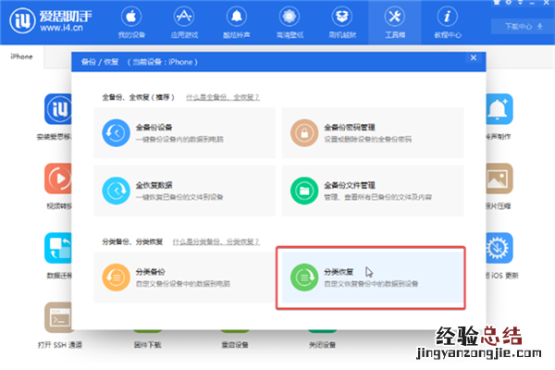Choose 分类恢复 (Category Restore) option
Image resolution: width=555 pixels, height=370 pixels.
[x=370, y=277]
